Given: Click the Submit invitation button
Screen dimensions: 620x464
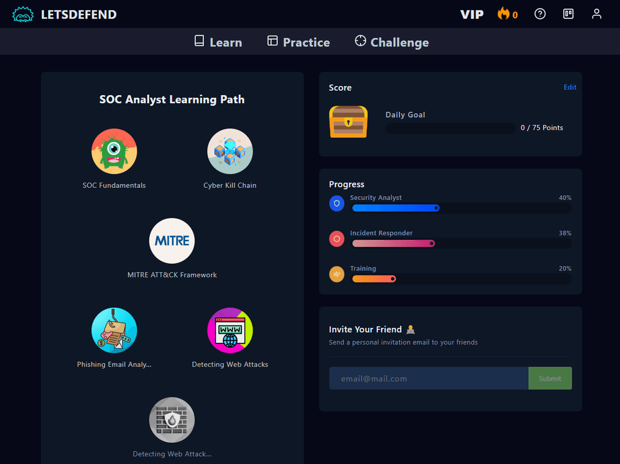Looking at the screenshot, I should pyautogui.click(x=550, y=378).
